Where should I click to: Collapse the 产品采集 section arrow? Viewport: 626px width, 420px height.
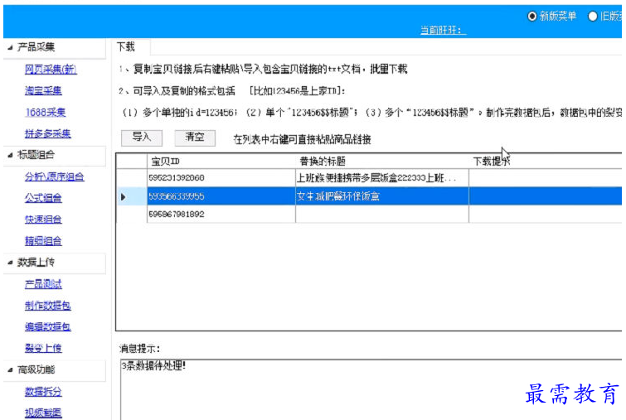[x=10, y=47]
